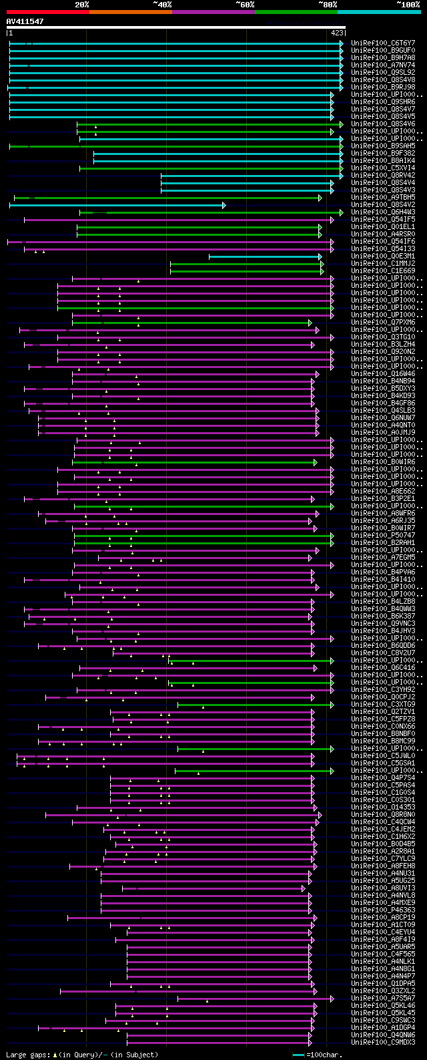427x1060 pixels.
Task: Select the UniRef100_Q8S4V6 label
Action: click(383, 124)
